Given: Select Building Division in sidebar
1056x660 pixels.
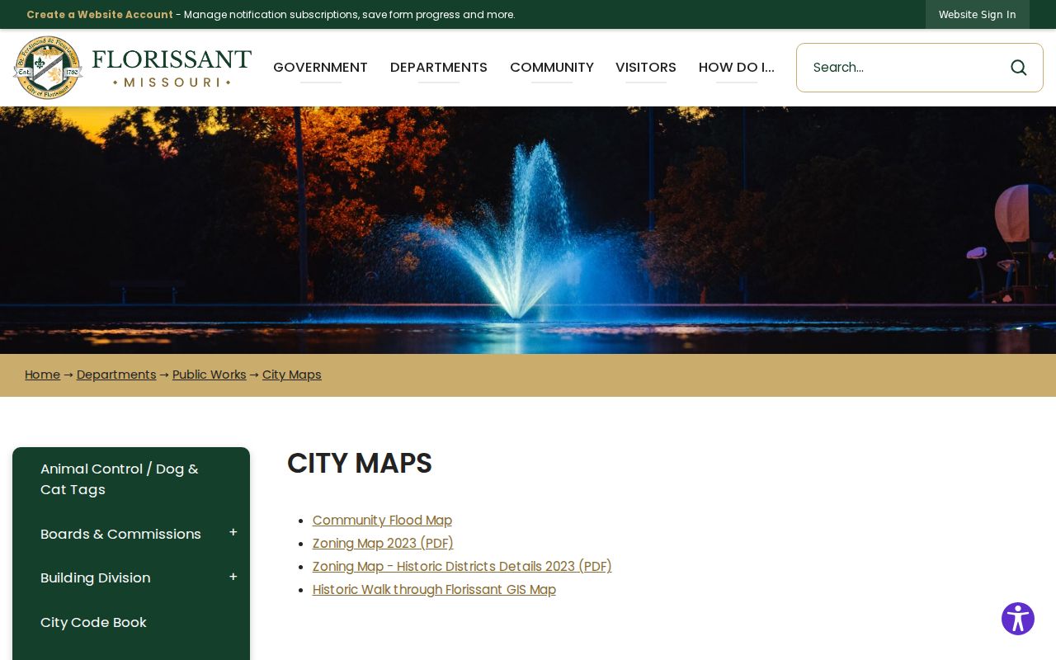Looking at the screenshot, I should click(x=96, y=578).
